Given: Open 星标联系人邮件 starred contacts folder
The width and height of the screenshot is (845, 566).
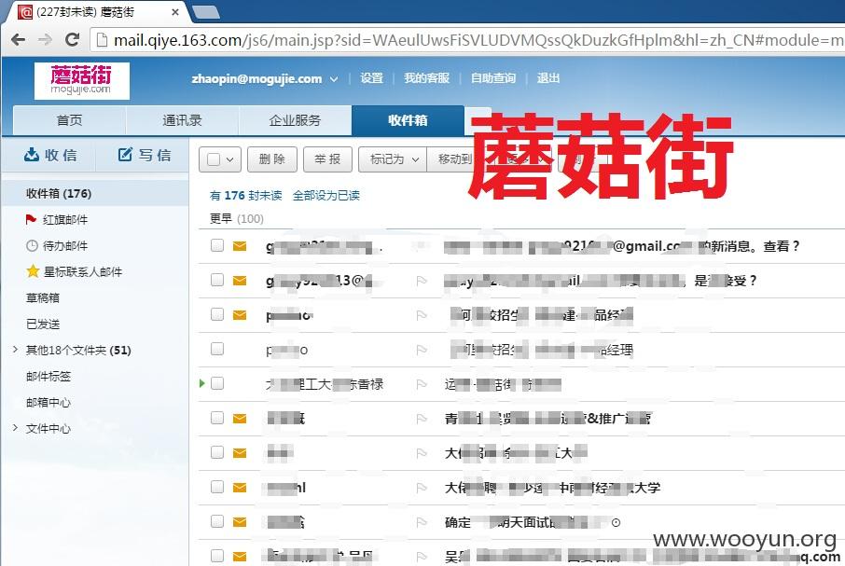Looking at the screenshot, I should click(82, 272).
